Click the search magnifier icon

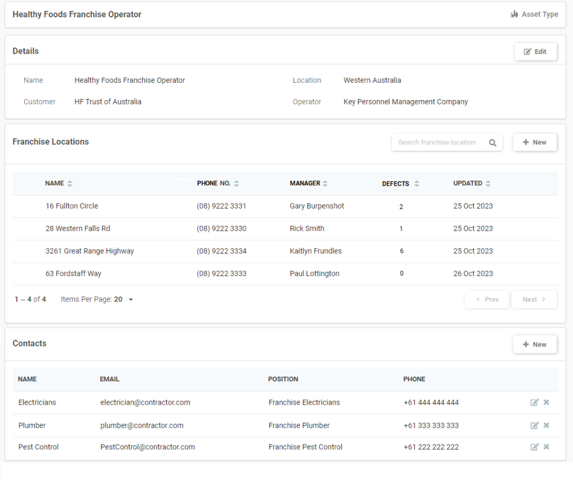pos(492,143)
